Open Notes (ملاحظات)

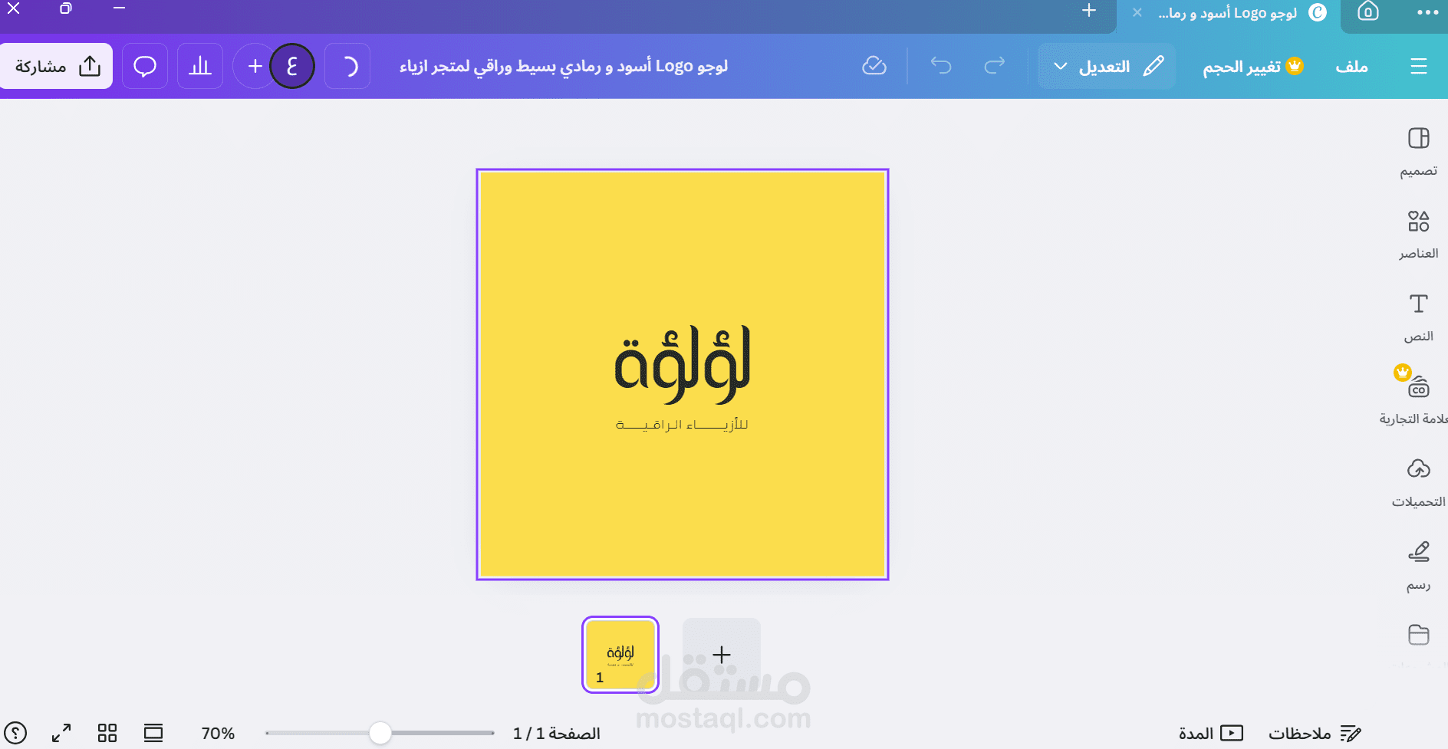point(1315,734)
